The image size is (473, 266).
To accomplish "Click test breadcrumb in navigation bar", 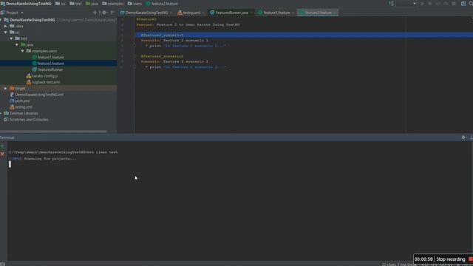I will (x=76, y=4).
